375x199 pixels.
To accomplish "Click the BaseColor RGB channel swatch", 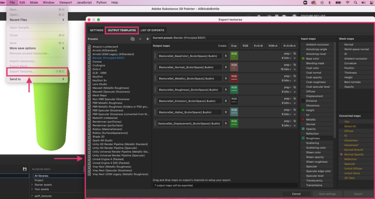I will (234, 56).
